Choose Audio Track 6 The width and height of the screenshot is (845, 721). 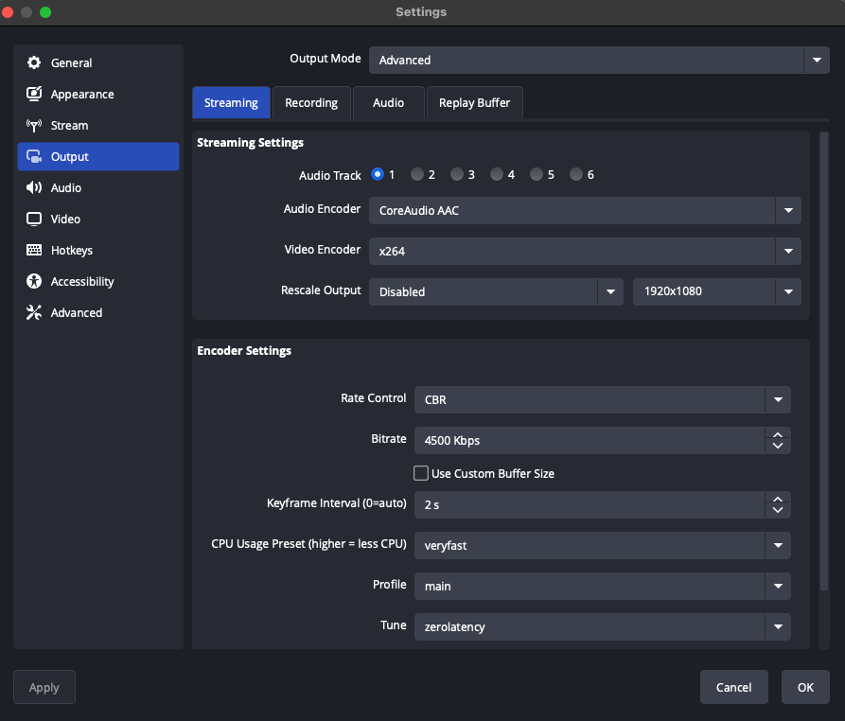(x=574, y=174)
